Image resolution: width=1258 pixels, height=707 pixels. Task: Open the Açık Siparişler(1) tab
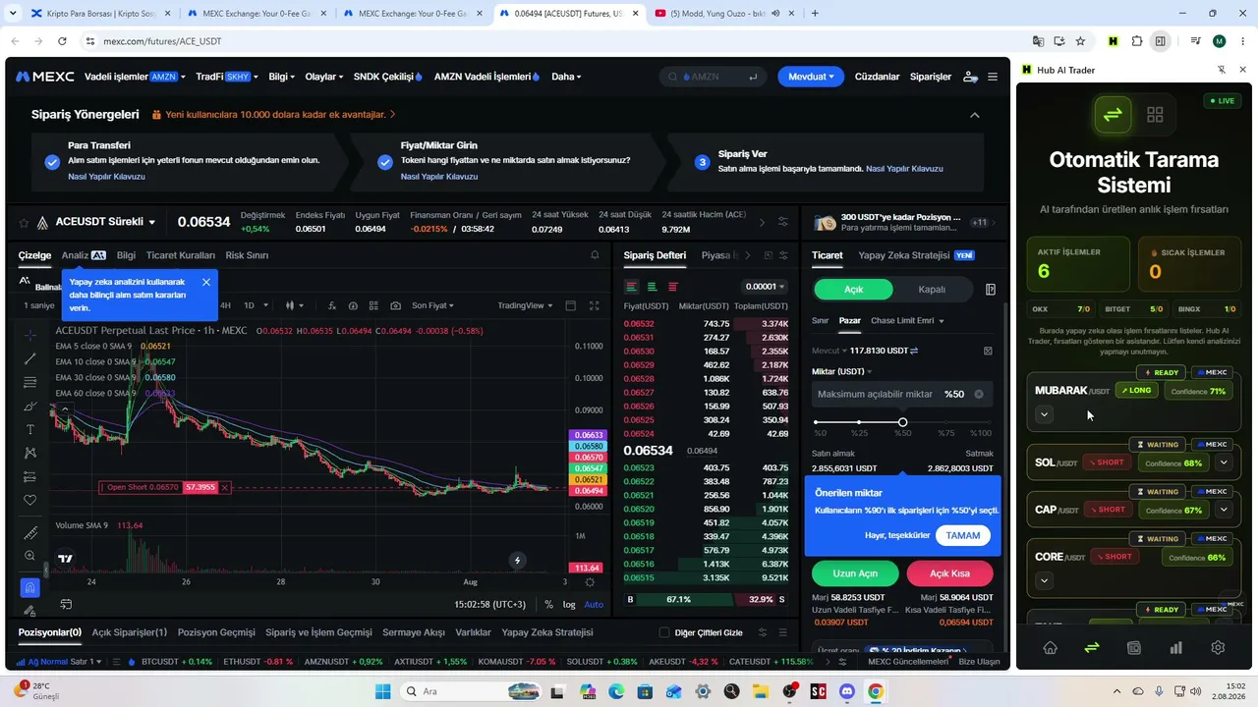(x=129, y=632)
